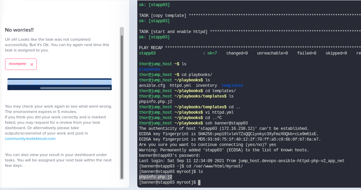Click 'changed=0' value in play recap
Screen dimensions: 361x190
pos(237,53)
